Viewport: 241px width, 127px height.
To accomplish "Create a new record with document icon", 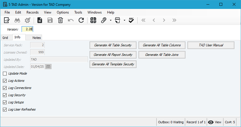I will pos(40,20).
